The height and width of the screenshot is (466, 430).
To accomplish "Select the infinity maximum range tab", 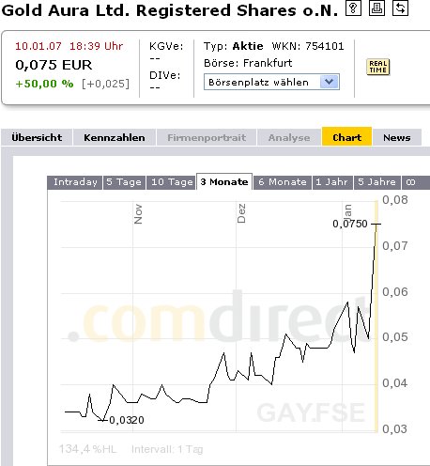I will click(x=410, y=182).
